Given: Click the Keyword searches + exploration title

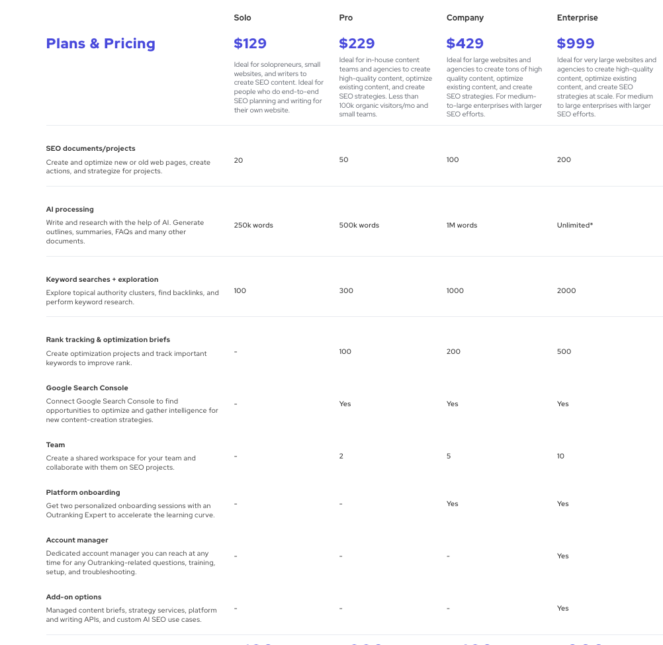Looking at the screenshot, I should 102,279.
